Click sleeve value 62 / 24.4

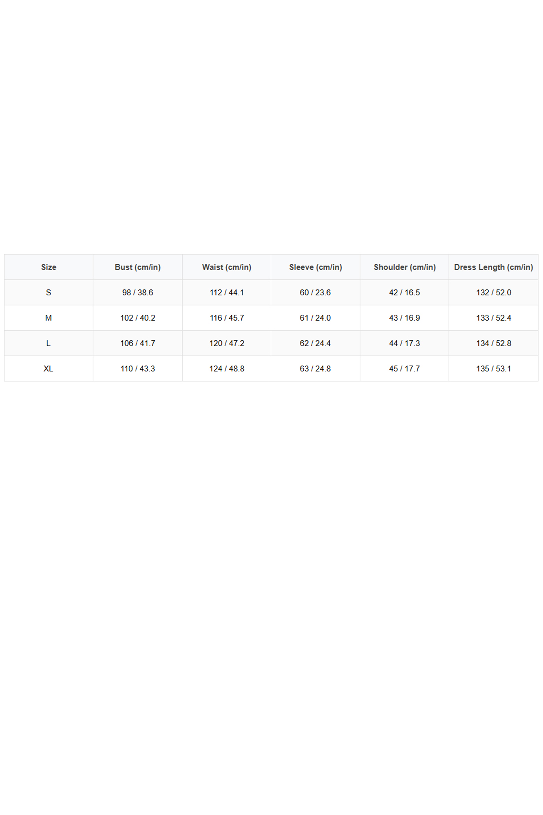pyautogui.click(x=315, y=343)
